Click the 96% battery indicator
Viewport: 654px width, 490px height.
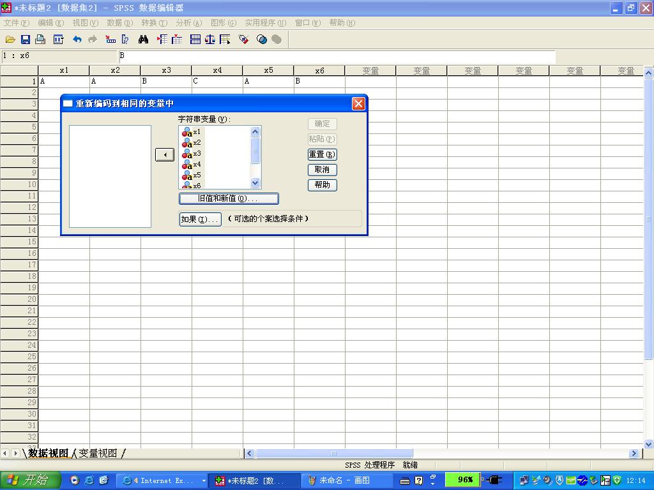pos(463,480)
